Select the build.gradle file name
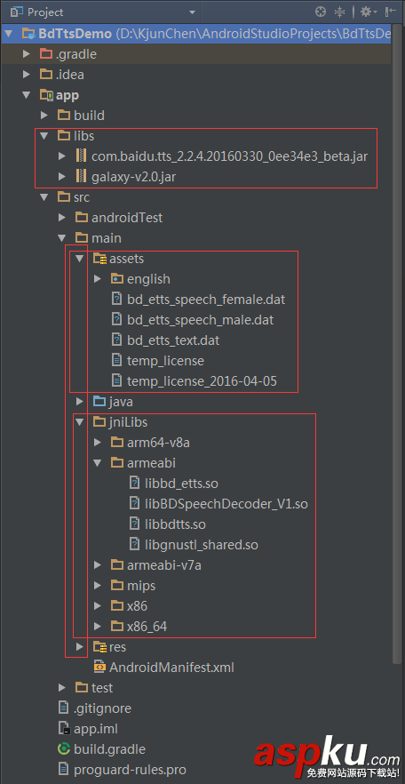Screen dimensions: 405x784 109,749
